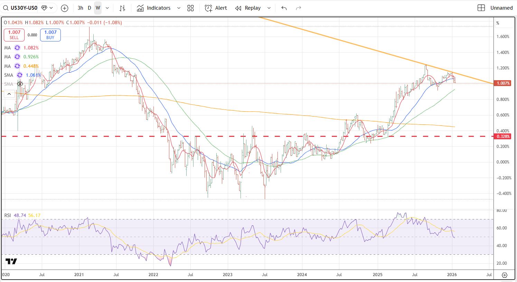Click the redo arrow icon

point(299,8)
